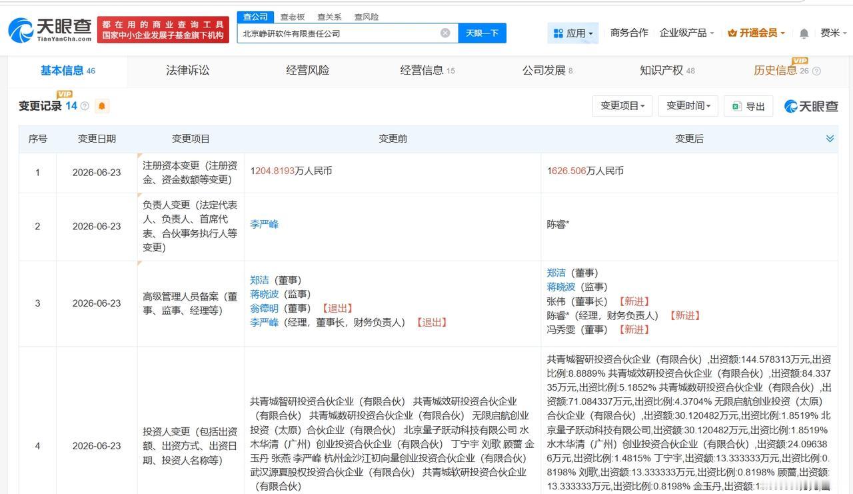Expand table with blue double chevron
This screenshot has height=494, width=853.
(830, 139)
